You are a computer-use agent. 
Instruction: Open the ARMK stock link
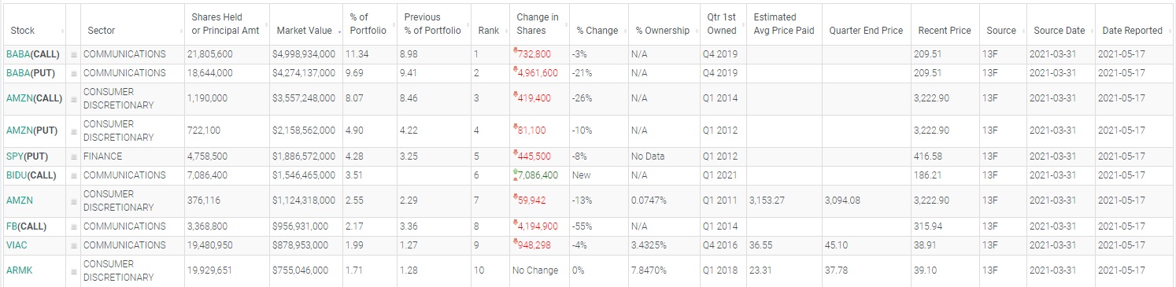[x=19, y=270]
